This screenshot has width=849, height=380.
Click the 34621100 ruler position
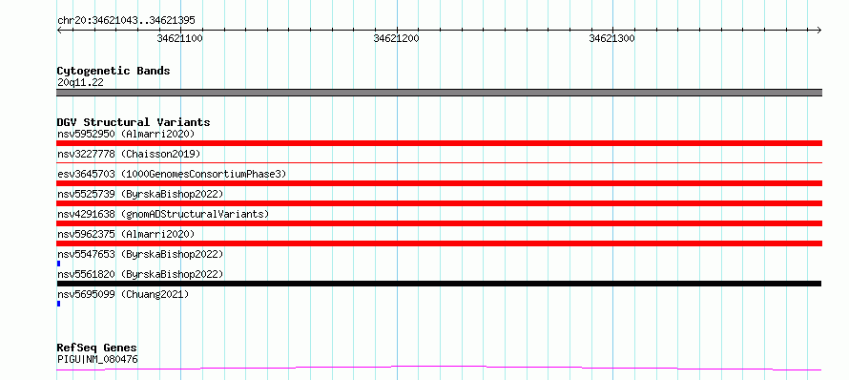(x=179, y=38)
